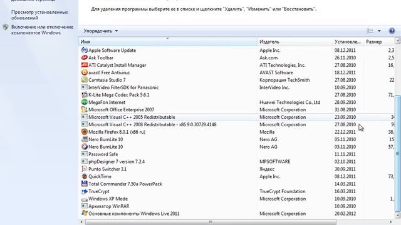401x225 pixels.
Task: Click the horizontal scrollbar thumb
Action: click(211, 222)
